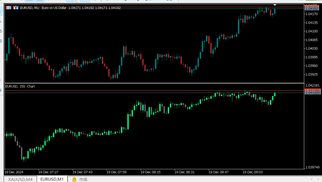
Task: Click the 1.03960 level on price scale
Action: pyautogui.click(x=311, y=66)
